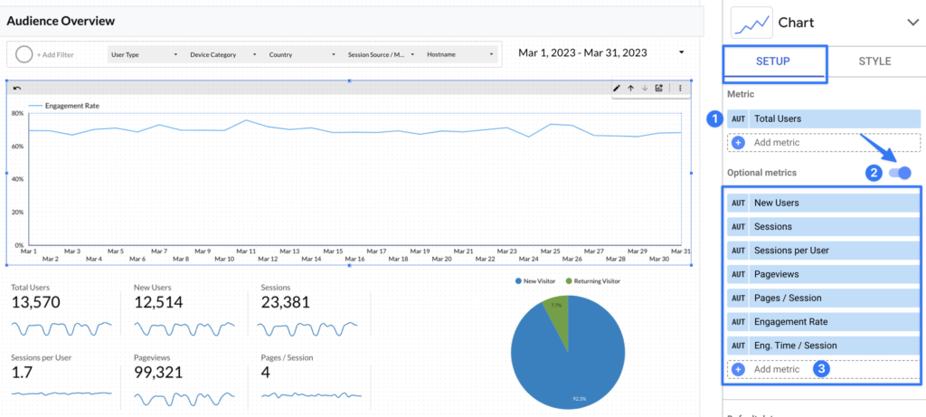
Task: Click the drill down arrow icon
Action: tap(644, 88)
